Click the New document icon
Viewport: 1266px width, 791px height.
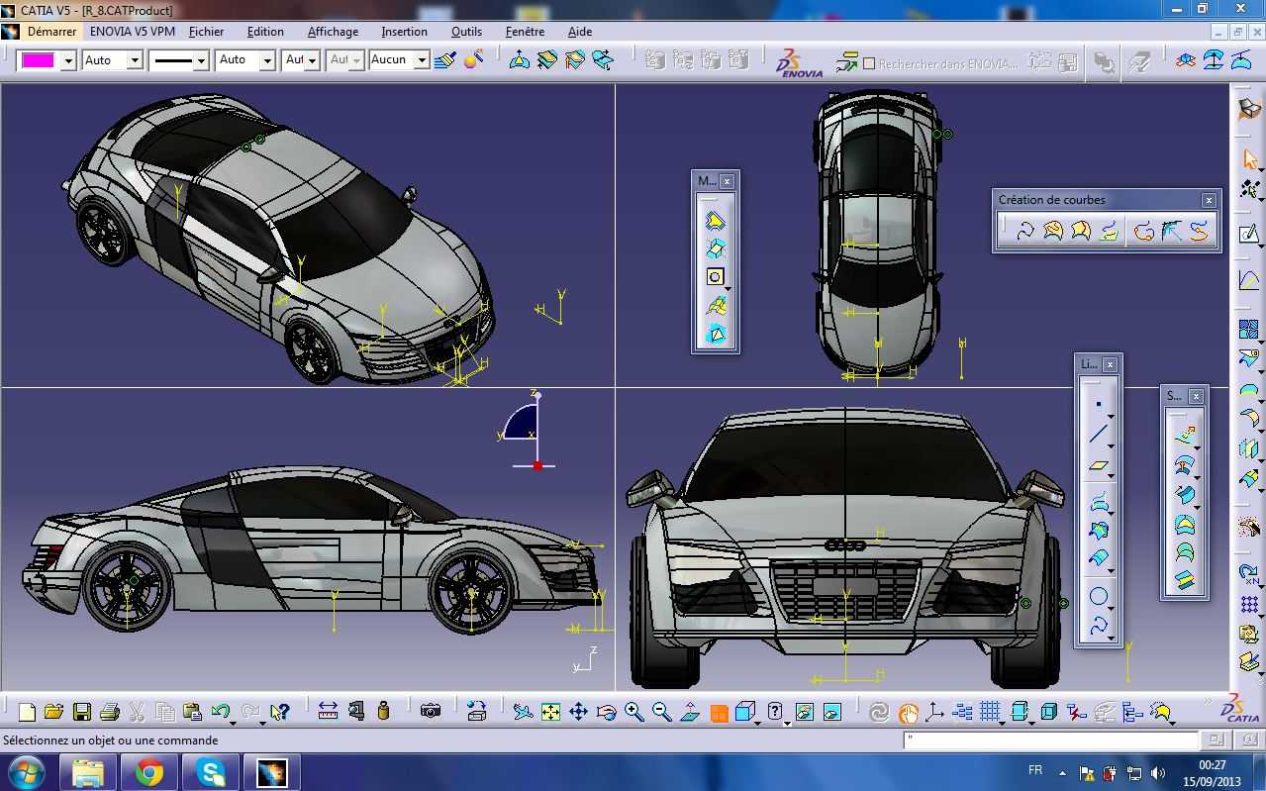27,711
